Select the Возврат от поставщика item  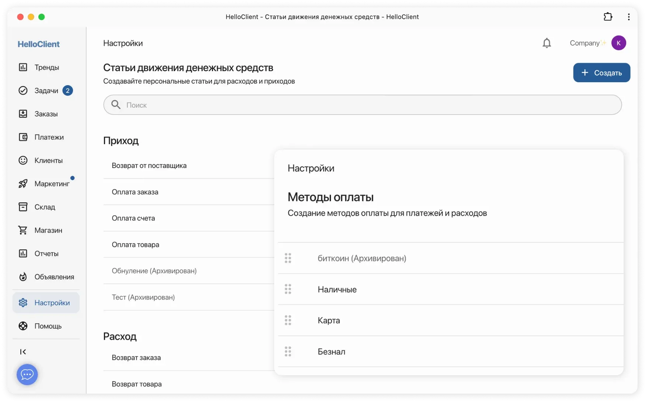149,165
